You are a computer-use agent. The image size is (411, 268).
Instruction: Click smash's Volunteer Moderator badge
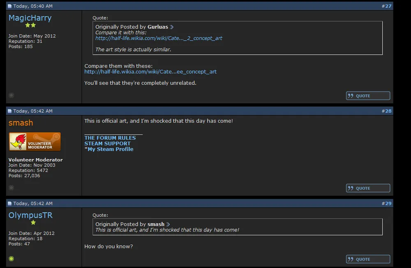[x=35, y=142]
